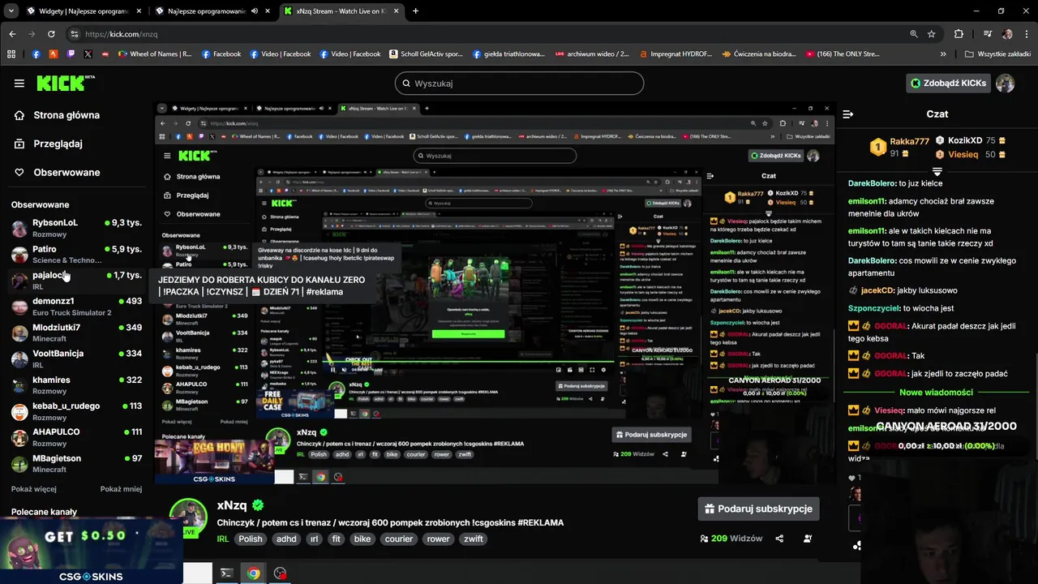Screen dimensions: 1038x584
Task: Open the Wheel of Names bookmark
Action: click(155, 54)
